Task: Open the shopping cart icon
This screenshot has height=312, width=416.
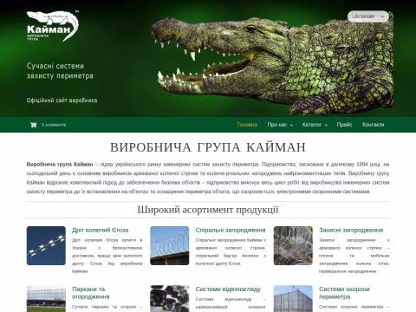Action: (x=34, y=125)
